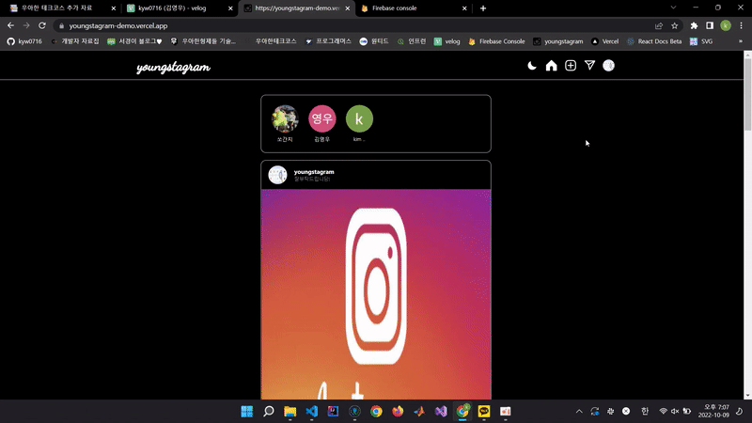The width and height of the screenshot is (752, 423).
Task: Open Chrome three-dot menu
Action: coord(741,26)
